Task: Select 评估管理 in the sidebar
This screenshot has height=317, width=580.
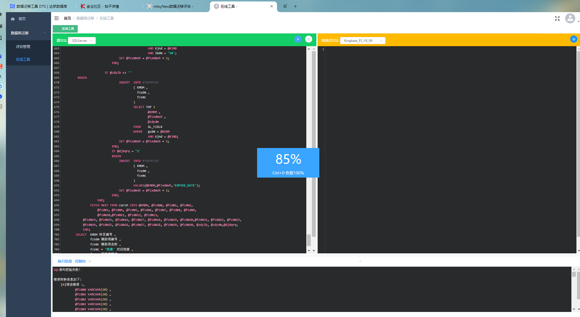Action: pos(23,47)
